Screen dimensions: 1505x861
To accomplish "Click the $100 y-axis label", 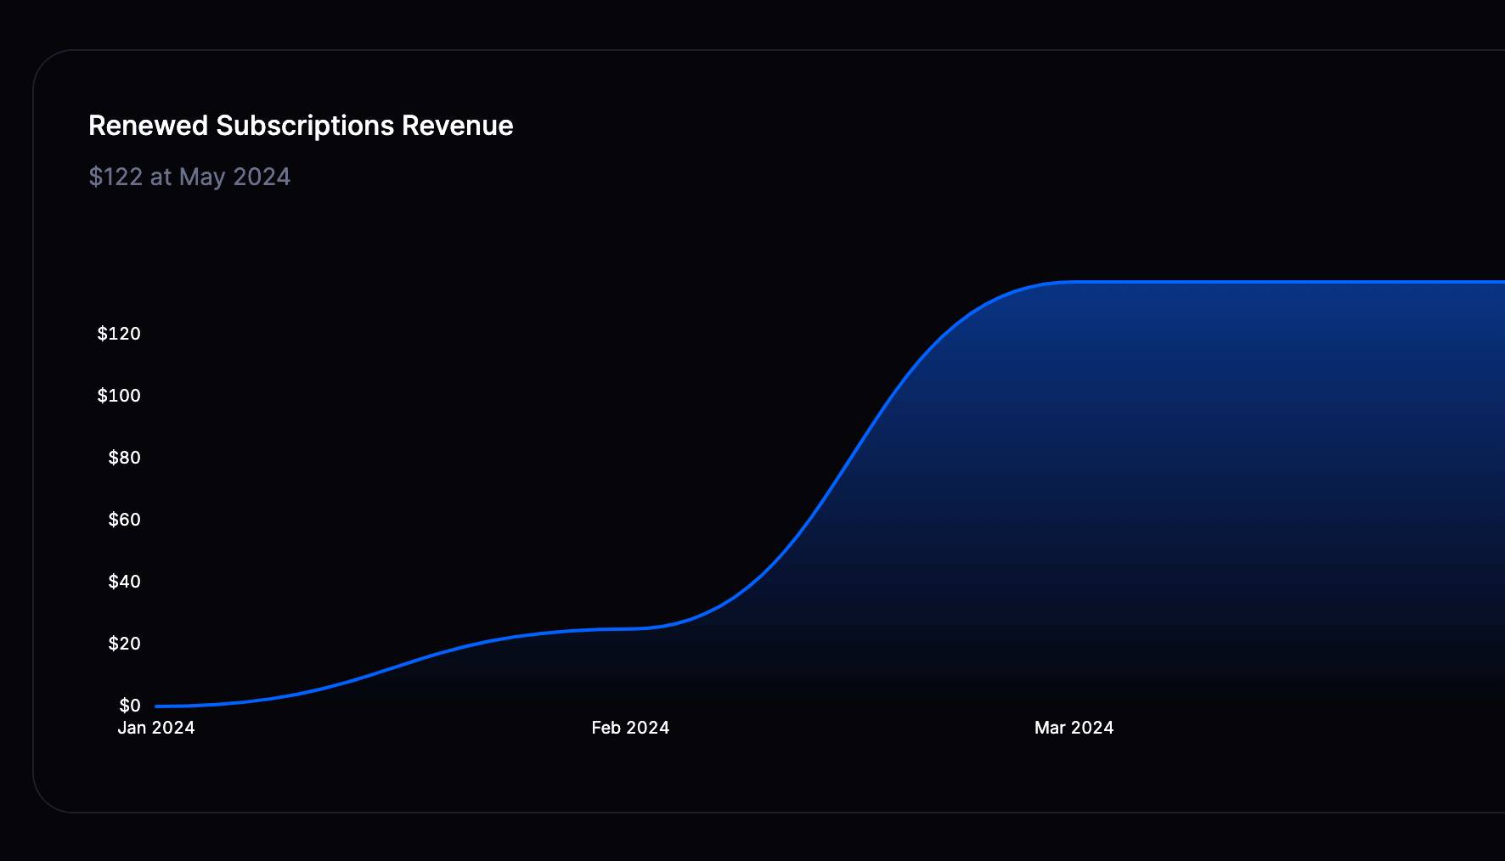I will (120, 396).
